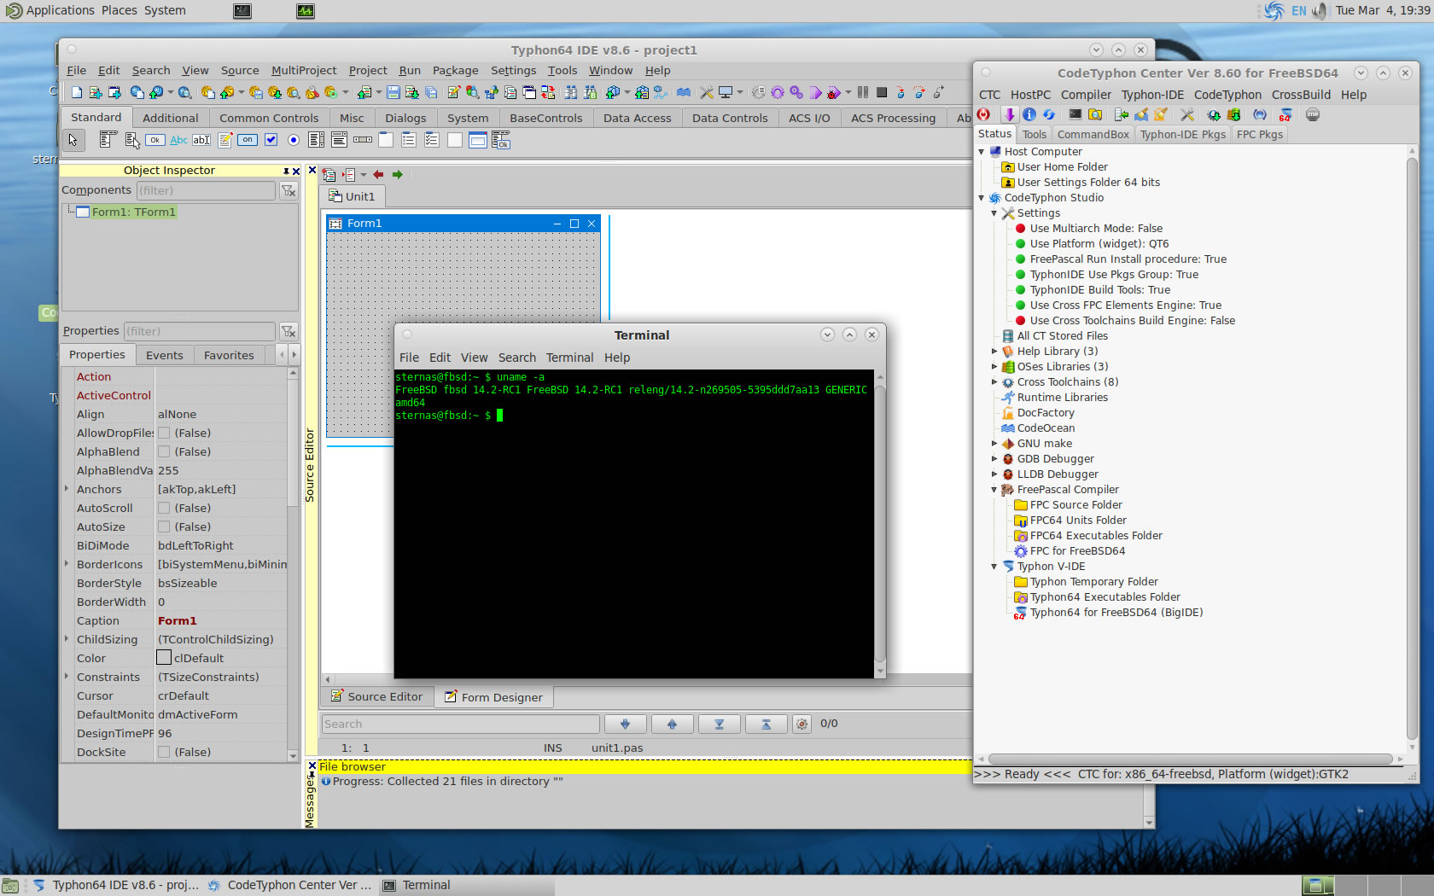Expand Cross Toolchains (8) tree node
Screen dimensions: 1434x896
pyautogui.click(x=994, y=381)
